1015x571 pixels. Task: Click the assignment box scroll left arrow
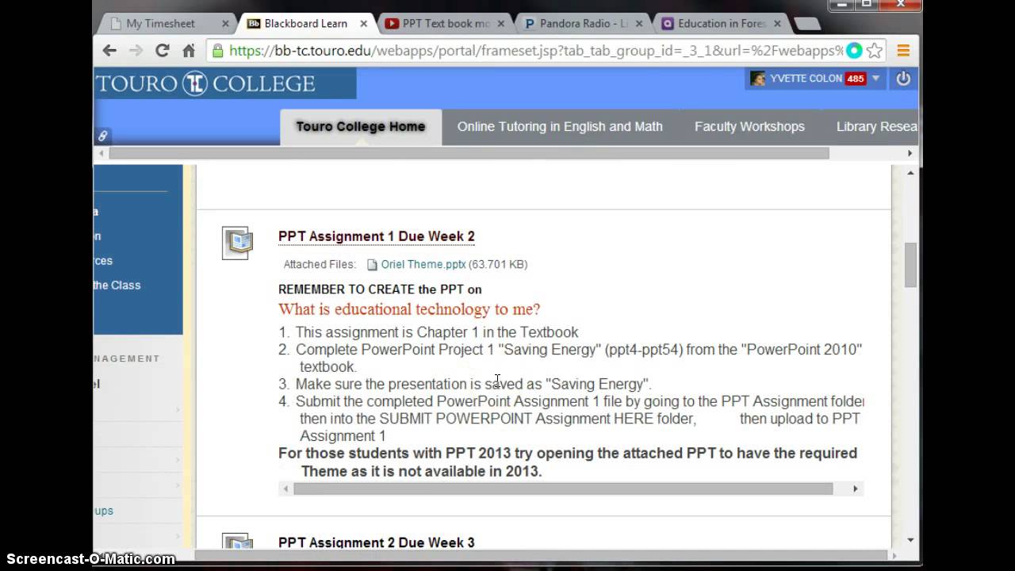pos(285,489)
